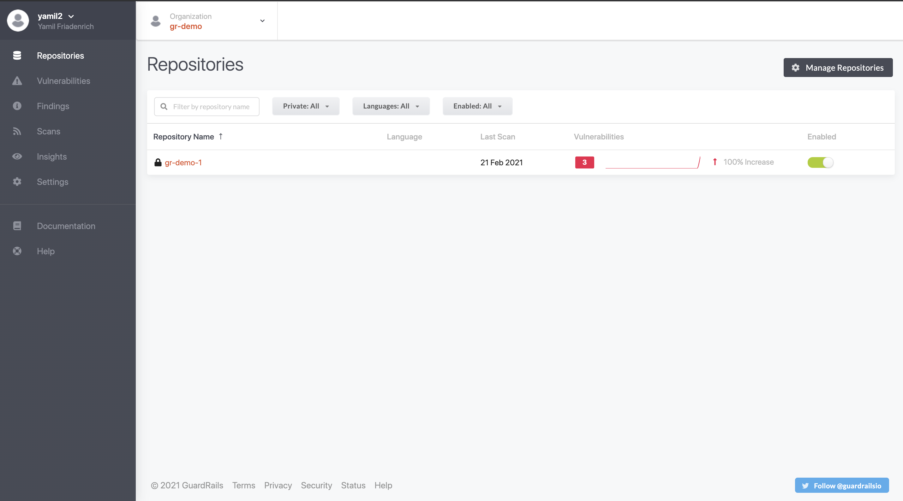Screen dimensions: 903x501
Task: Click the Follow @guardrailsio button
Action: [842, 485]
